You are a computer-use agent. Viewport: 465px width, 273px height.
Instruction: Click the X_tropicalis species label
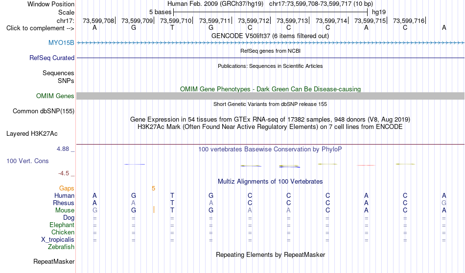(x=58, y=240)
